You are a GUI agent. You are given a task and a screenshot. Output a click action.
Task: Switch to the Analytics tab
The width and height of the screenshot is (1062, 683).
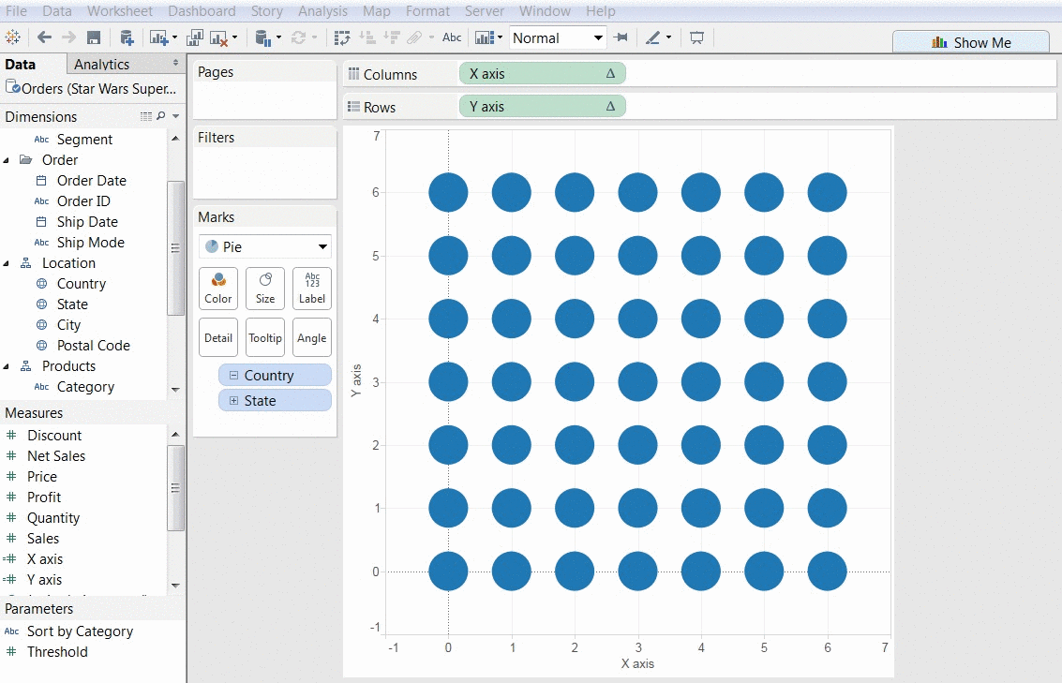point(103,64)
